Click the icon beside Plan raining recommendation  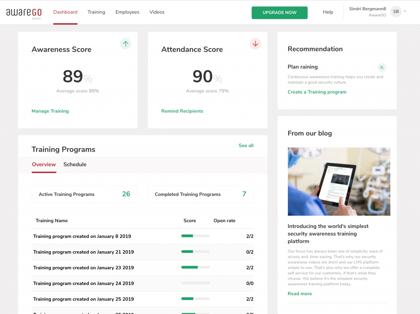point(382,67)
